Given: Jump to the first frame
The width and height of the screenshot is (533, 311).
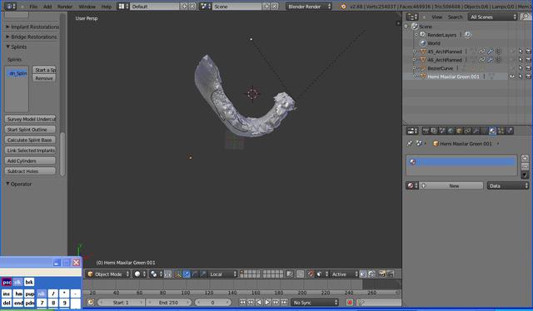Looking at the screenshot, I should [242, 302].
